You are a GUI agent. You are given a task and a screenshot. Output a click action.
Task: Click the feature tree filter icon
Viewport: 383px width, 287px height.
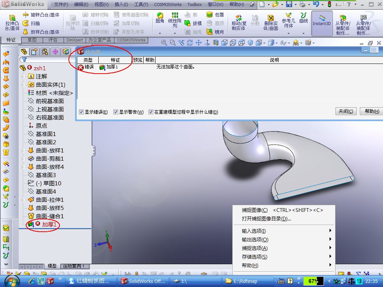25,59
